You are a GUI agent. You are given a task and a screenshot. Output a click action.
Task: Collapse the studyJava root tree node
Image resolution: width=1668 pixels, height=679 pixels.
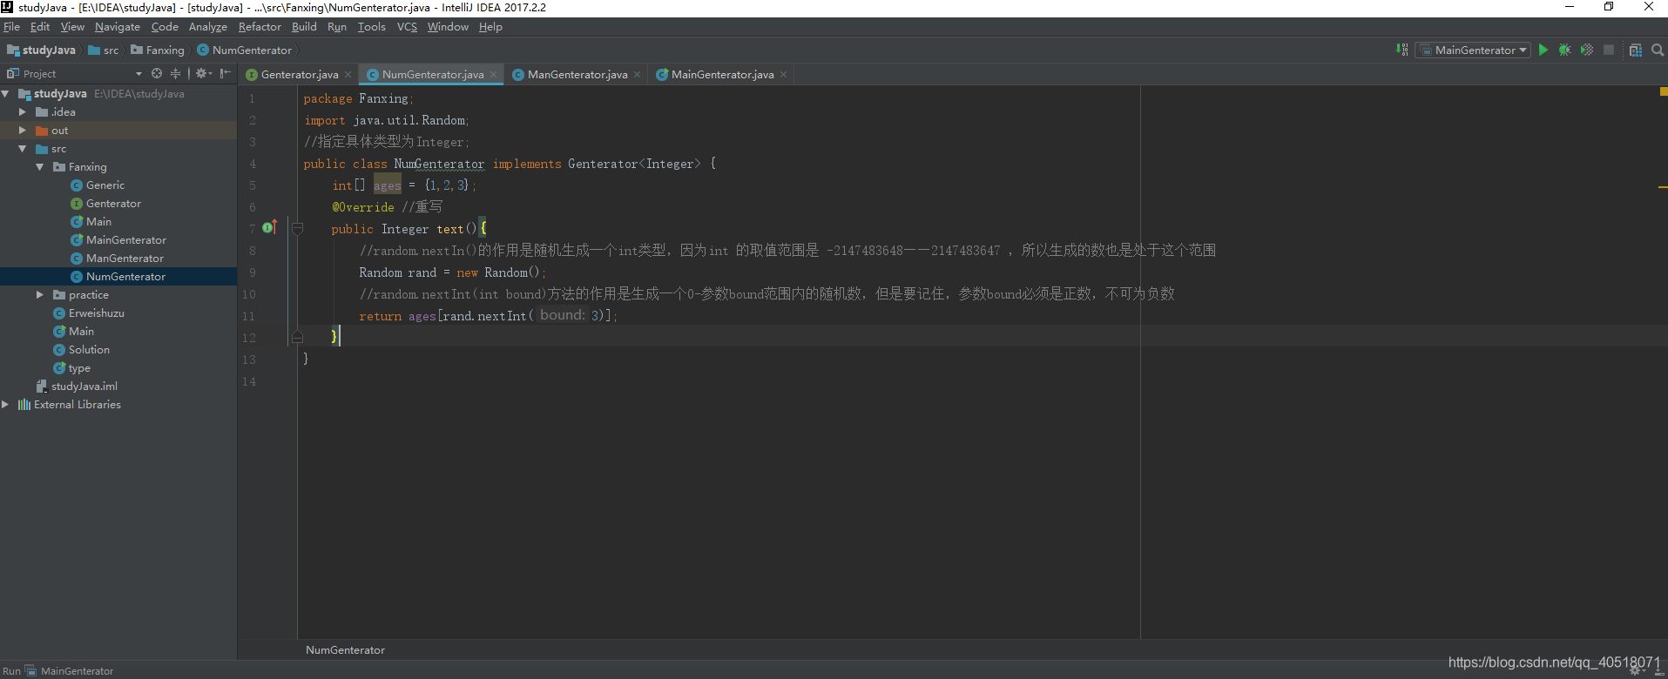click(6, 93)
